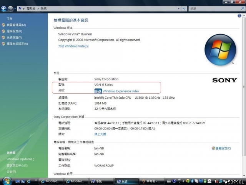Click network icon in system tray
The width and height of the screenshot is (246, 185).
pos(220,181)
